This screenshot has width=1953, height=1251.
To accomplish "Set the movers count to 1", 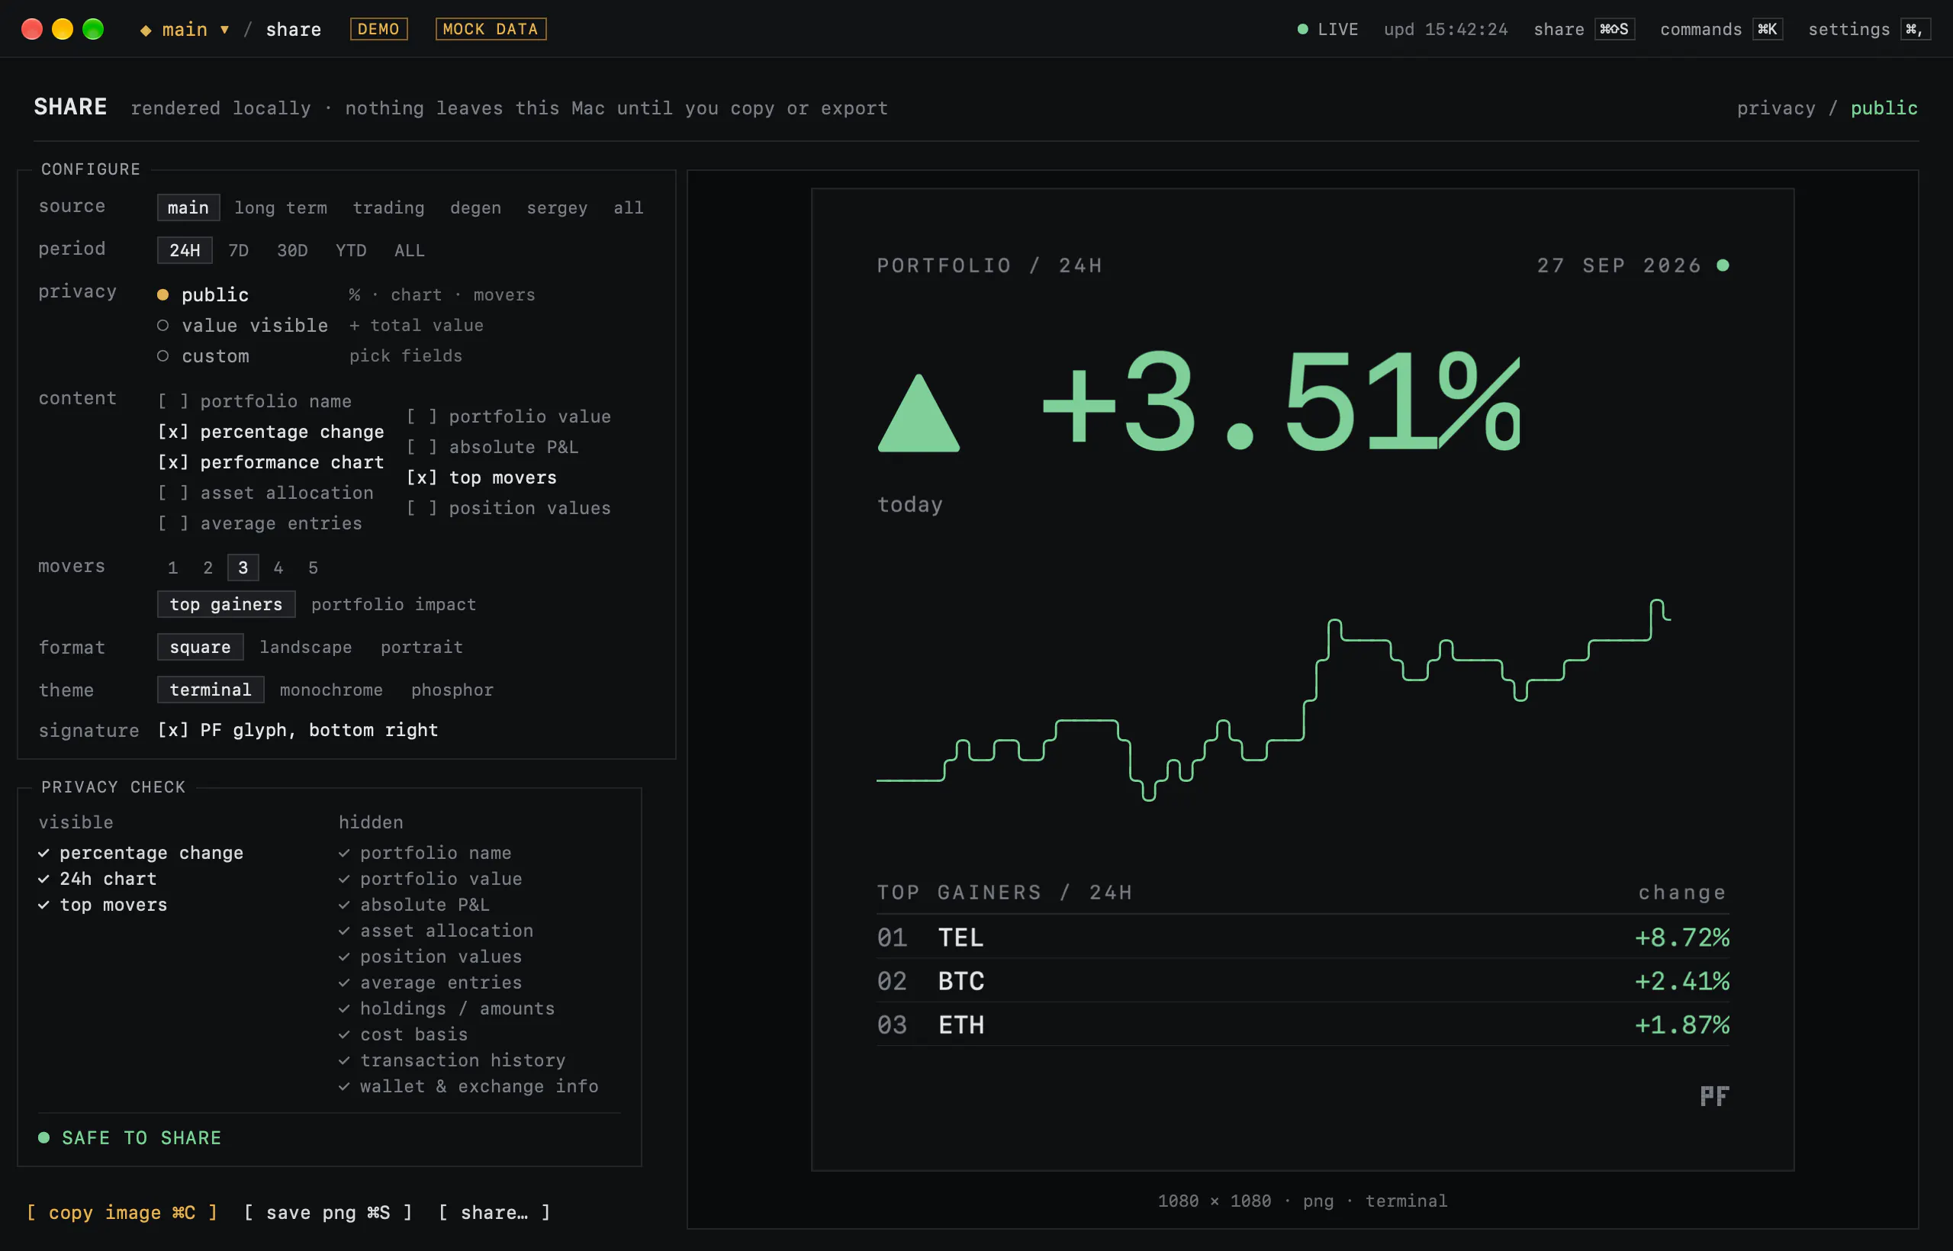I will 172,568.
